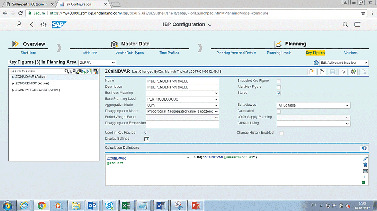Add a new calculation definition
Image resolution: width=377 pixels, height=211 pixels.
pyautogui.click(x=364, y=148)
